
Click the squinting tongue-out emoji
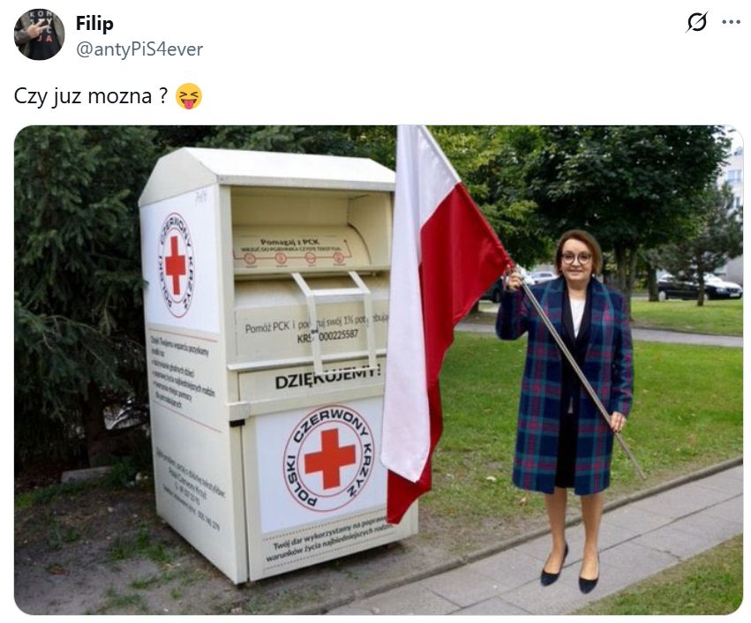coord(189,96)
